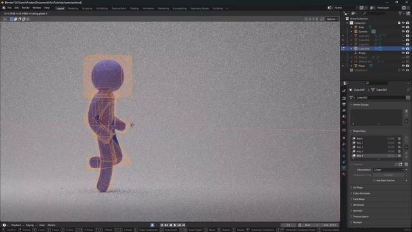Open the Output properties tab icon
Image resolution: width=412 pixels, height=232 pixels.
tap(344, 104)
